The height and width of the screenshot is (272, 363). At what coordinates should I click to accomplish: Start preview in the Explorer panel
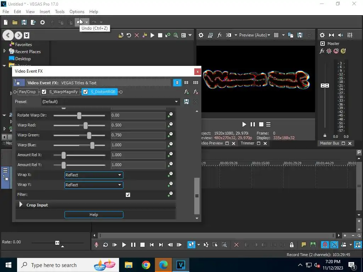[152, 35]
